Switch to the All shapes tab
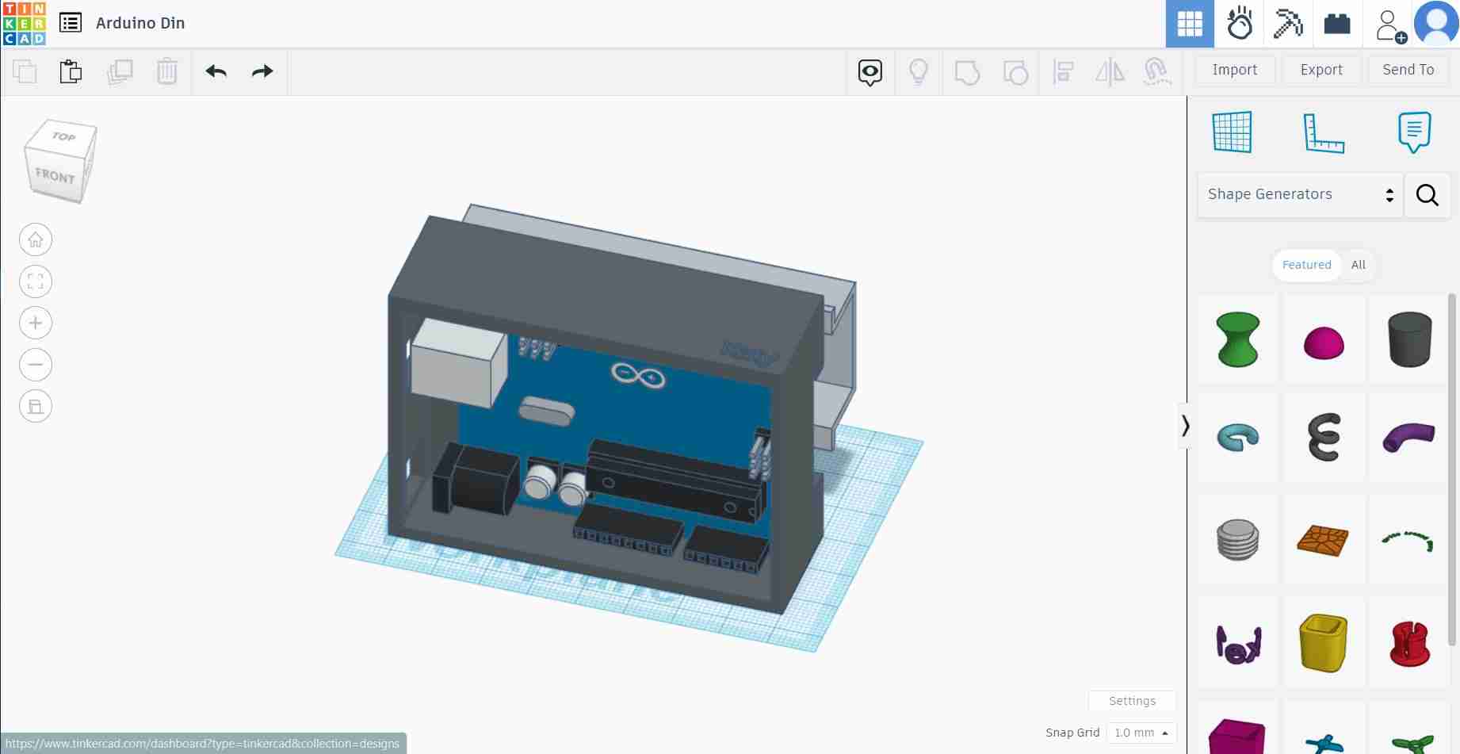1460x754 pixels. 1358,265
